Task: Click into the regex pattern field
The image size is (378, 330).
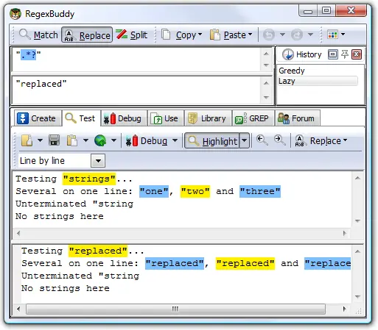Action: 136,60
